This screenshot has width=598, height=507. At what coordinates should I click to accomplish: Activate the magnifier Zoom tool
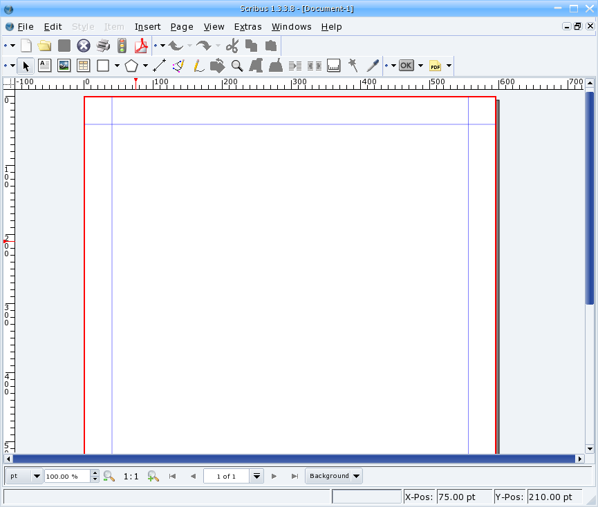[237, 66]
